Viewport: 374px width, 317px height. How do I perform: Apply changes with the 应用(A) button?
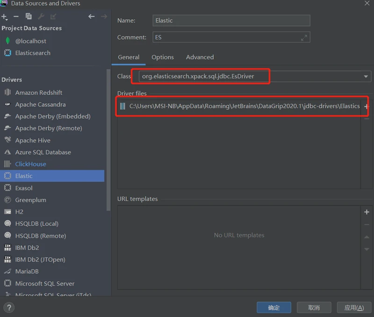click(x=354, y=308)
